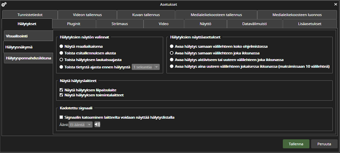This screenshot has width=340, height=153.
Task: Open the Pluginit tab
Action: click(x=74, y=24)
